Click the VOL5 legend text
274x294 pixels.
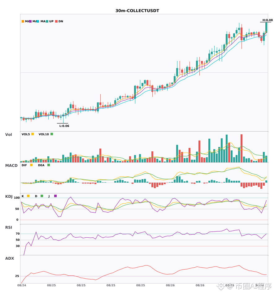point(26,134)
